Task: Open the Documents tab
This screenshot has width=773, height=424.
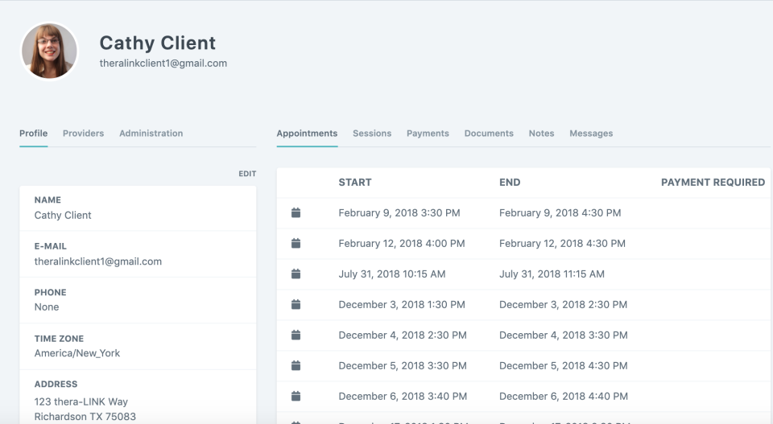Action: point(489,134)
